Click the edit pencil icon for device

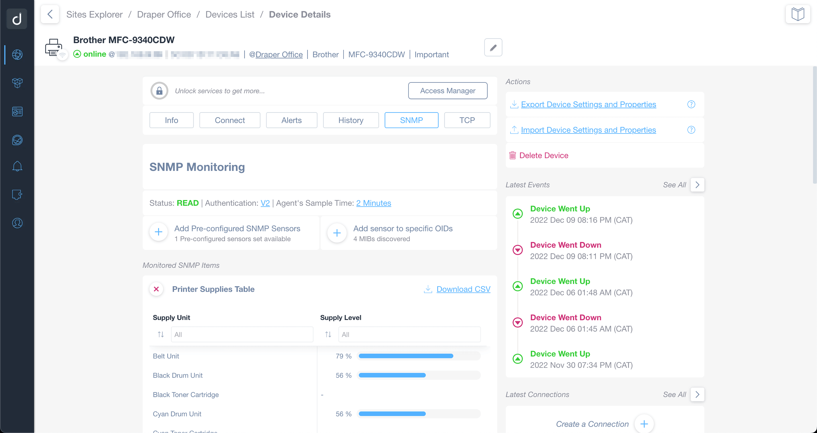coord(493,48)
